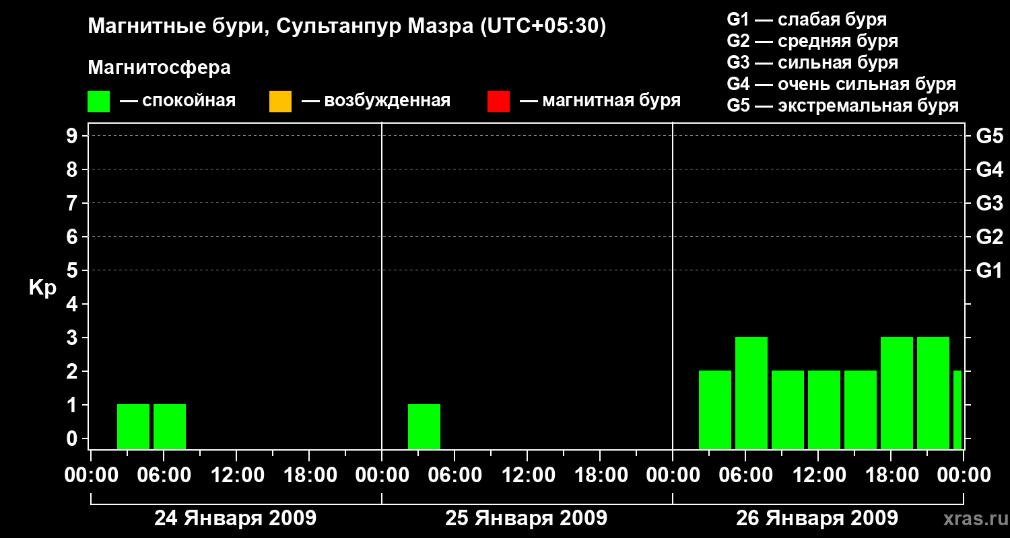Click the Kp 2 bar at 12:00 on 26 January
Viewport: 1010px width, 538px height.
[x=824, y=410]
